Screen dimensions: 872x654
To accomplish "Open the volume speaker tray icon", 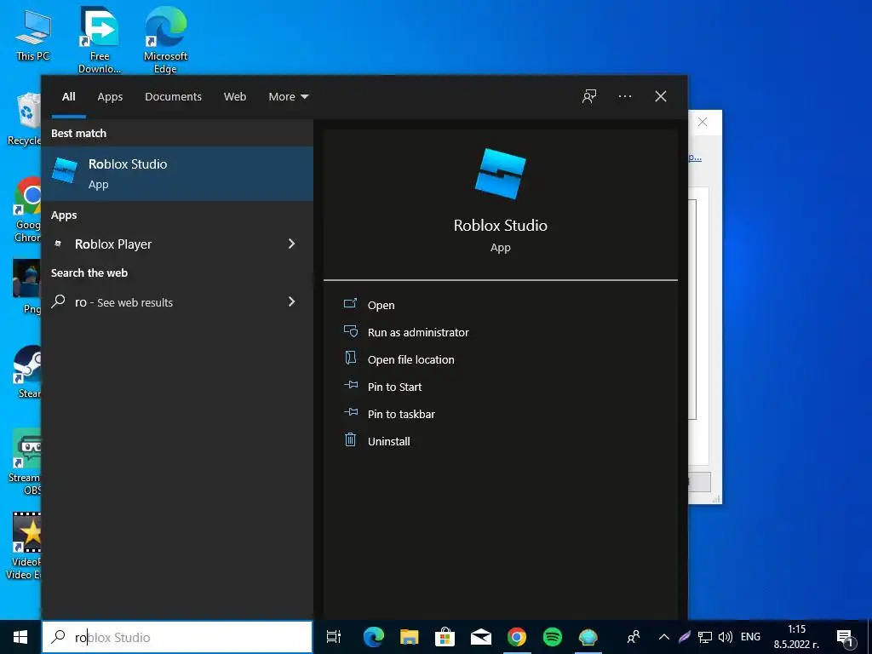I will pyautogui.click(x=726, y=637).
